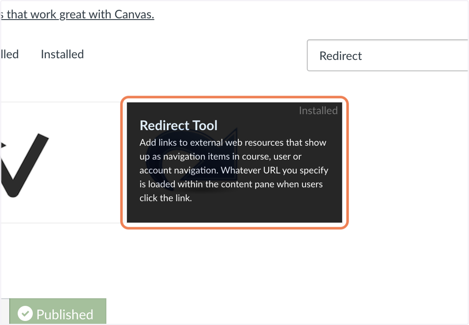Click the checkmark icon in Published button
The width and height of the screenshot is (469, 325).
point(25,313)
